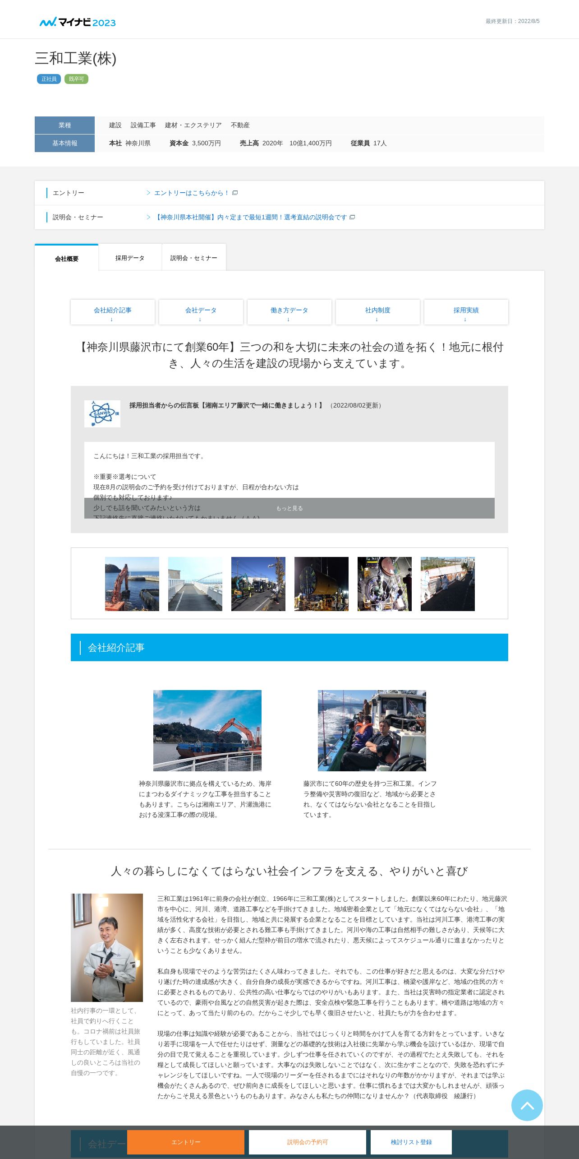
Task: Select the 会社概要 tab
Action: (x=67, y=258)
